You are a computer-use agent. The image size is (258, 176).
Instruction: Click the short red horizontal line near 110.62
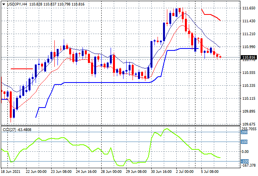[x=22, y=69]
